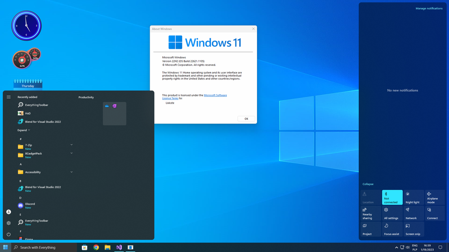Screen dimensions: 449x252
Task: Open Microsoft Store taskbar icon
Action: 84,248
